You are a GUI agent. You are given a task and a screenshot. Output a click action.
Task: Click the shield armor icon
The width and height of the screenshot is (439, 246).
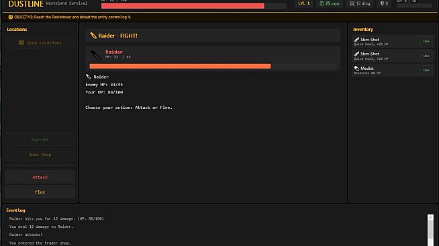click(x=382, y=3)
